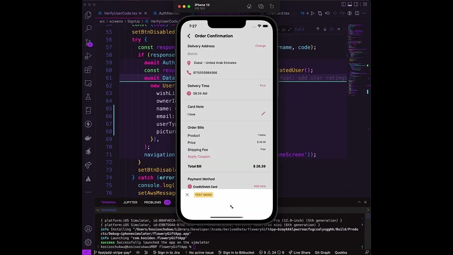The height and width of the screenshot is (255, 453).
Task: Tap Apply Coupon link
Action: coord(199,157)
